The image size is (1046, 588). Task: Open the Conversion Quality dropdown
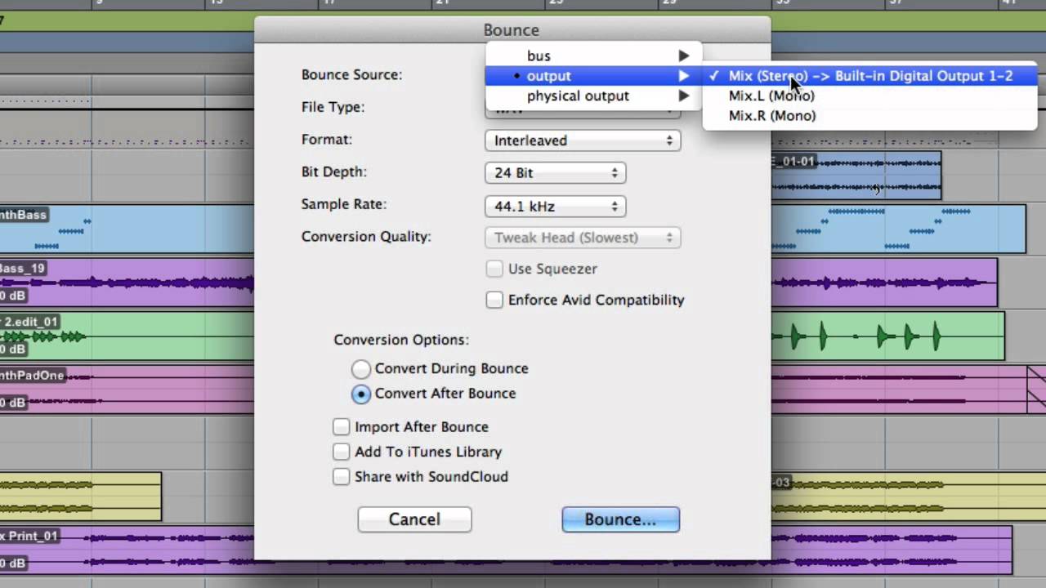click(x=583, y=238)
